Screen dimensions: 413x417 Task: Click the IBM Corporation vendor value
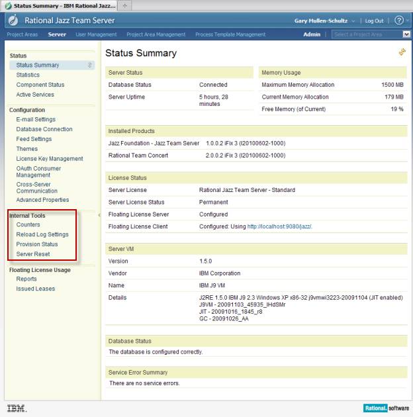pos(220,273)
